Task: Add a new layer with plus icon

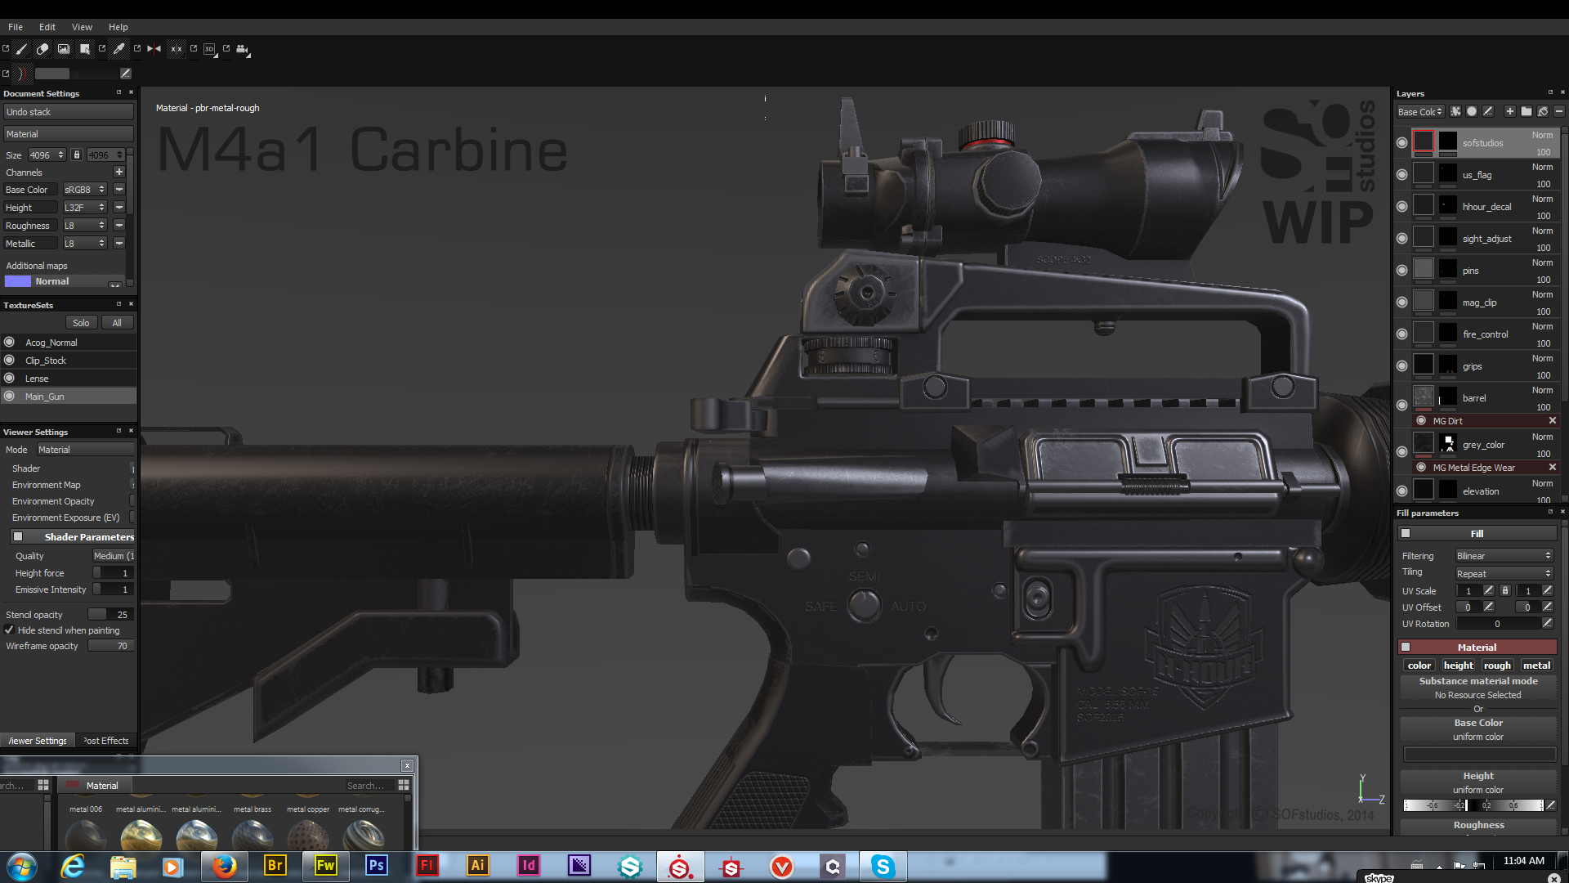Action: pos(1509,111)
